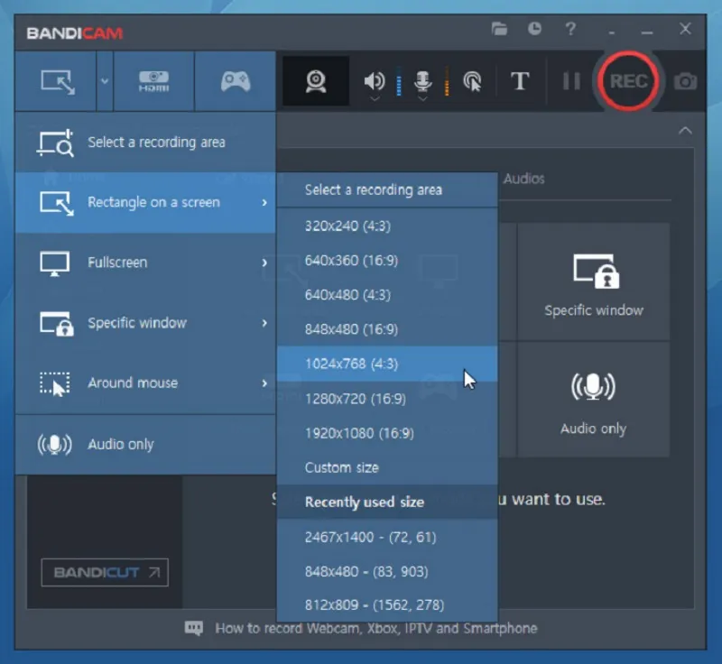The image size is (722, 664).
Task: Toggle the webcam overlay on the toolbar
Action: point(316,81)
